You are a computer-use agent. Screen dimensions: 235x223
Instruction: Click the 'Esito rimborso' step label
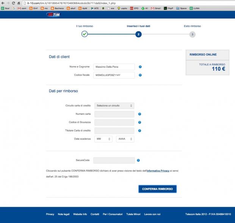click(193, 26)
